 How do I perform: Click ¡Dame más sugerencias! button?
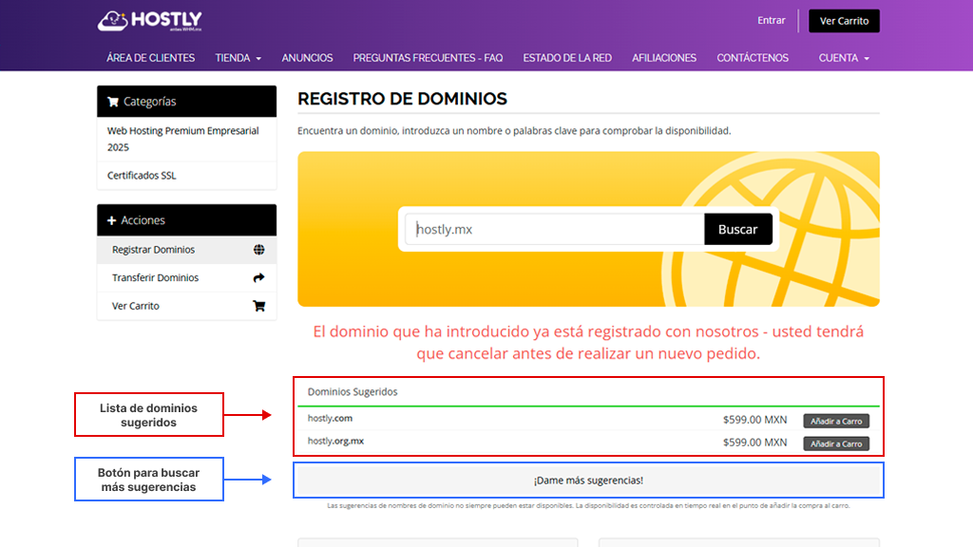coord(588,481)
